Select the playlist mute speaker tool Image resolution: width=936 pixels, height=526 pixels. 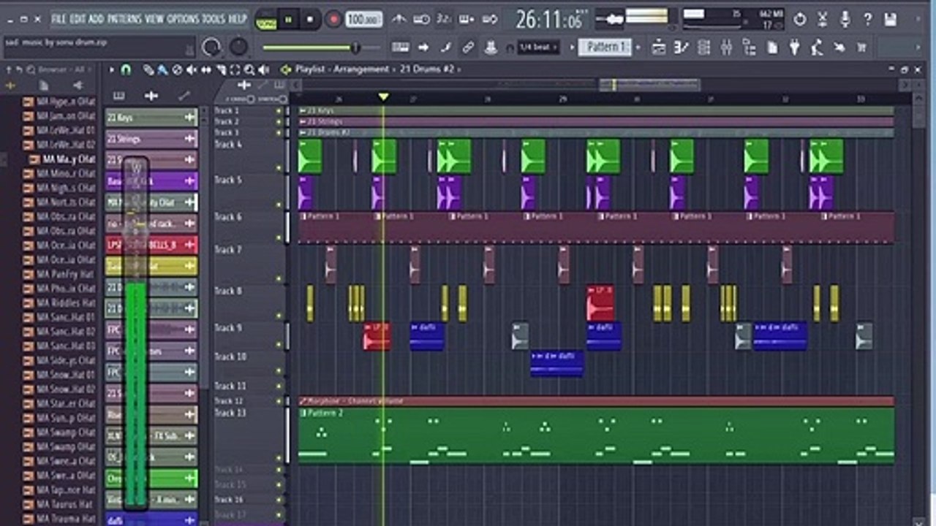click(192, 70)
